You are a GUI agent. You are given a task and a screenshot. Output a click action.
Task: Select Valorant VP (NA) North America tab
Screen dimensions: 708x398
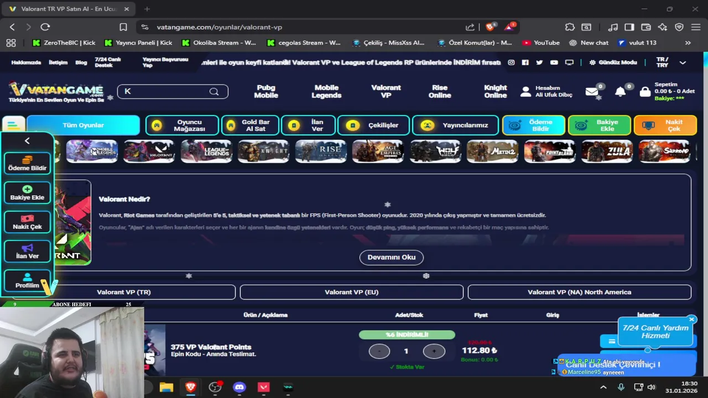point(579,292)
